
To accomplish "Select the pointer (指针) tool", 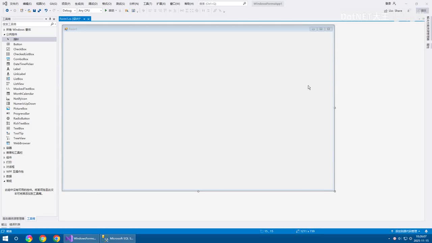I will coord(29,39).
